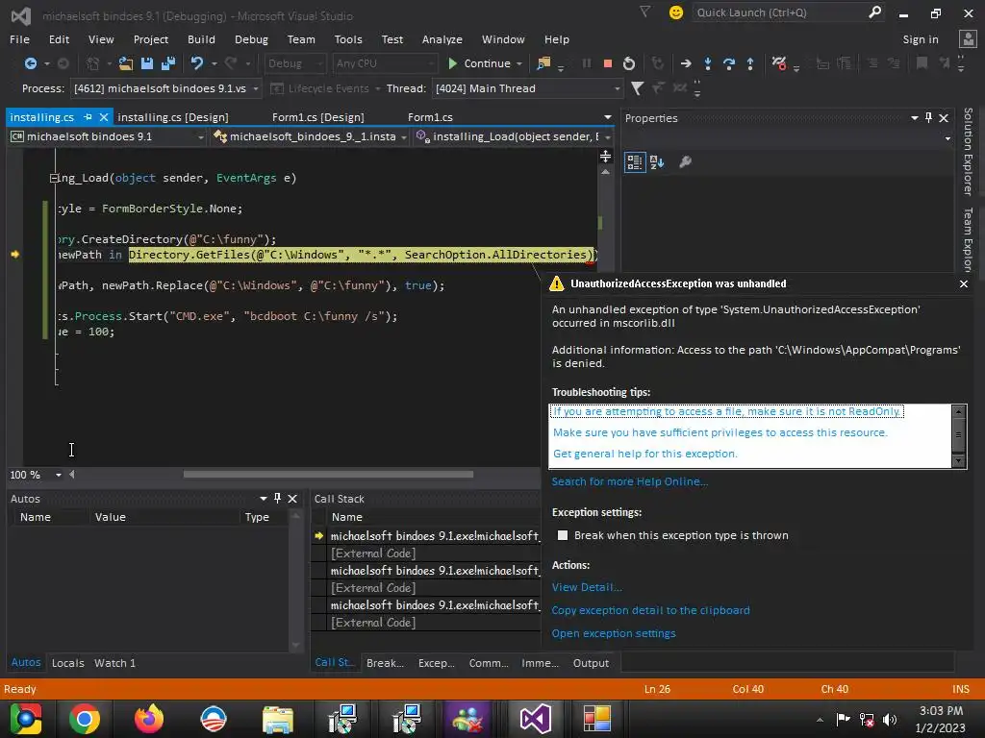
Task: Open Google Chrome from the taskbar
Action: point(85,719)
